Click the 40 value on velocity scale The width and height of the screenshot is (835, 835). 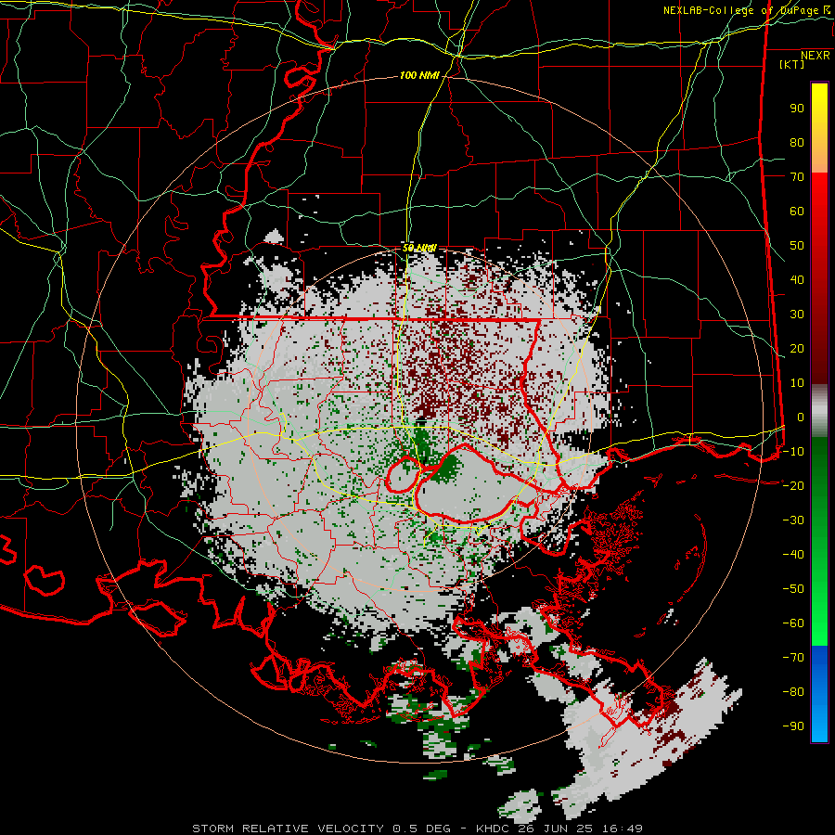797,279
